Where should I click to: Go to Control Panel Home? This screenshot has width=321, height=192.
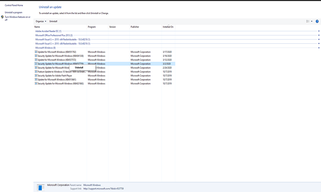pyautogui.click(x=14, y=5)
